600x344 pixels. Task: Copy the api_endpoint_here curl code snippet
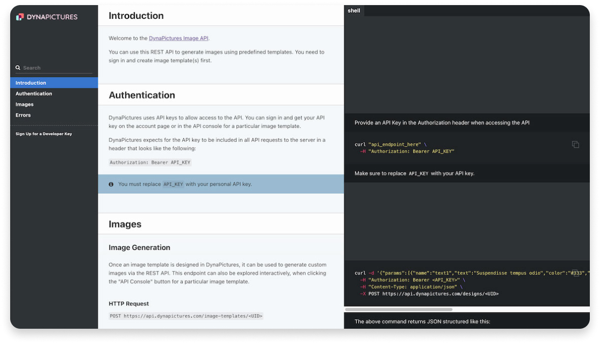click(x=575, y=145)
